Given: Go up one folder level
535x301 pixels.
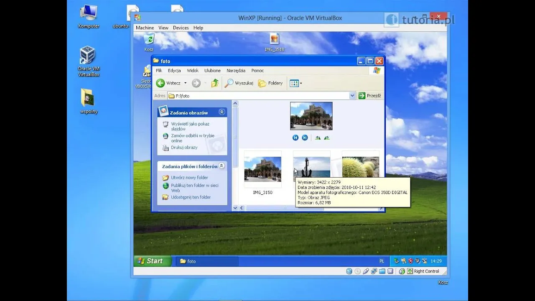Looking at the screenshot, I should (x=215, y=83).
